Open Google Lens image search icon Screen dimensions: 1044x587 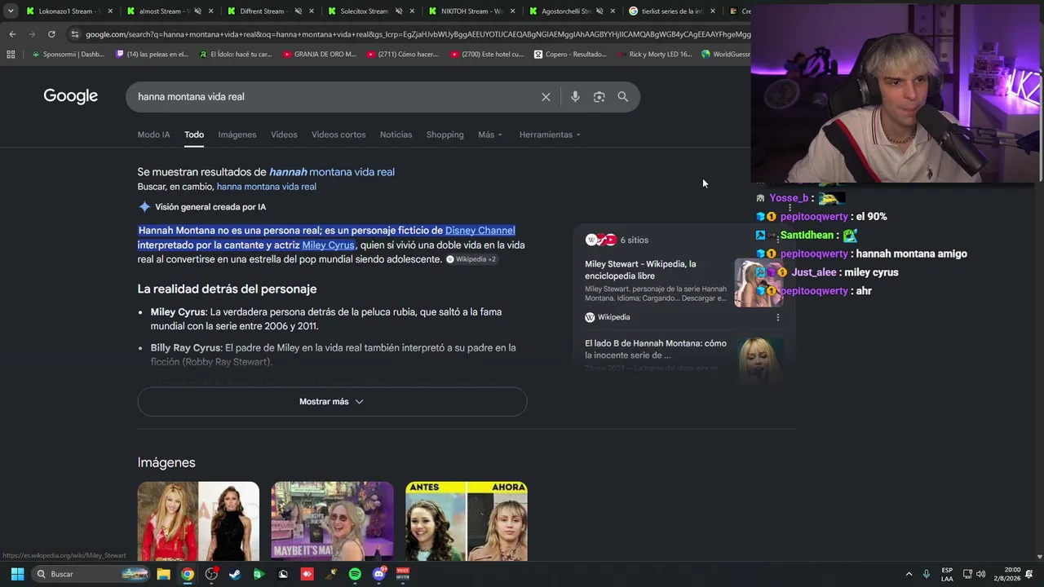pyautogui.click(x=599, y=97)
